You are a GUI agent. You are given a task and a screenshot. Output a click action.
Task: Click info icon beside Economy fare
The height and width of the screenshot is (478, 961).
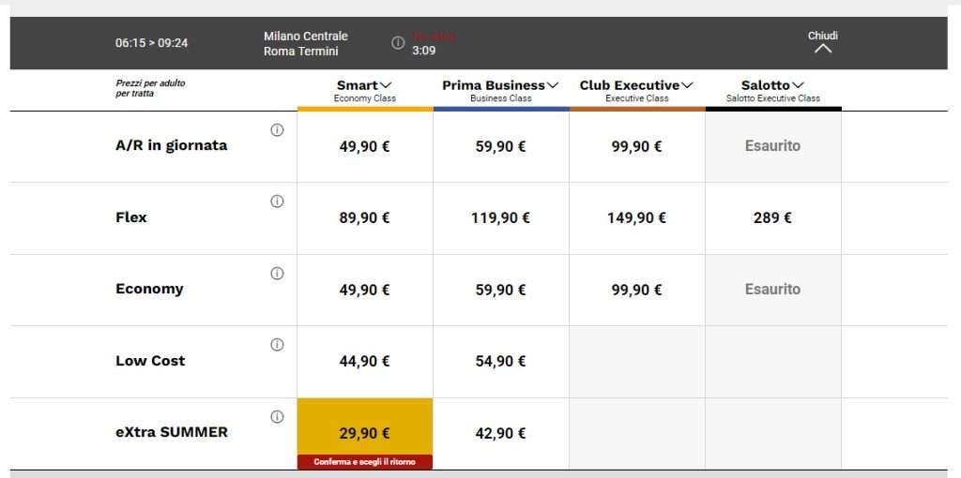[x=277, y=274]
